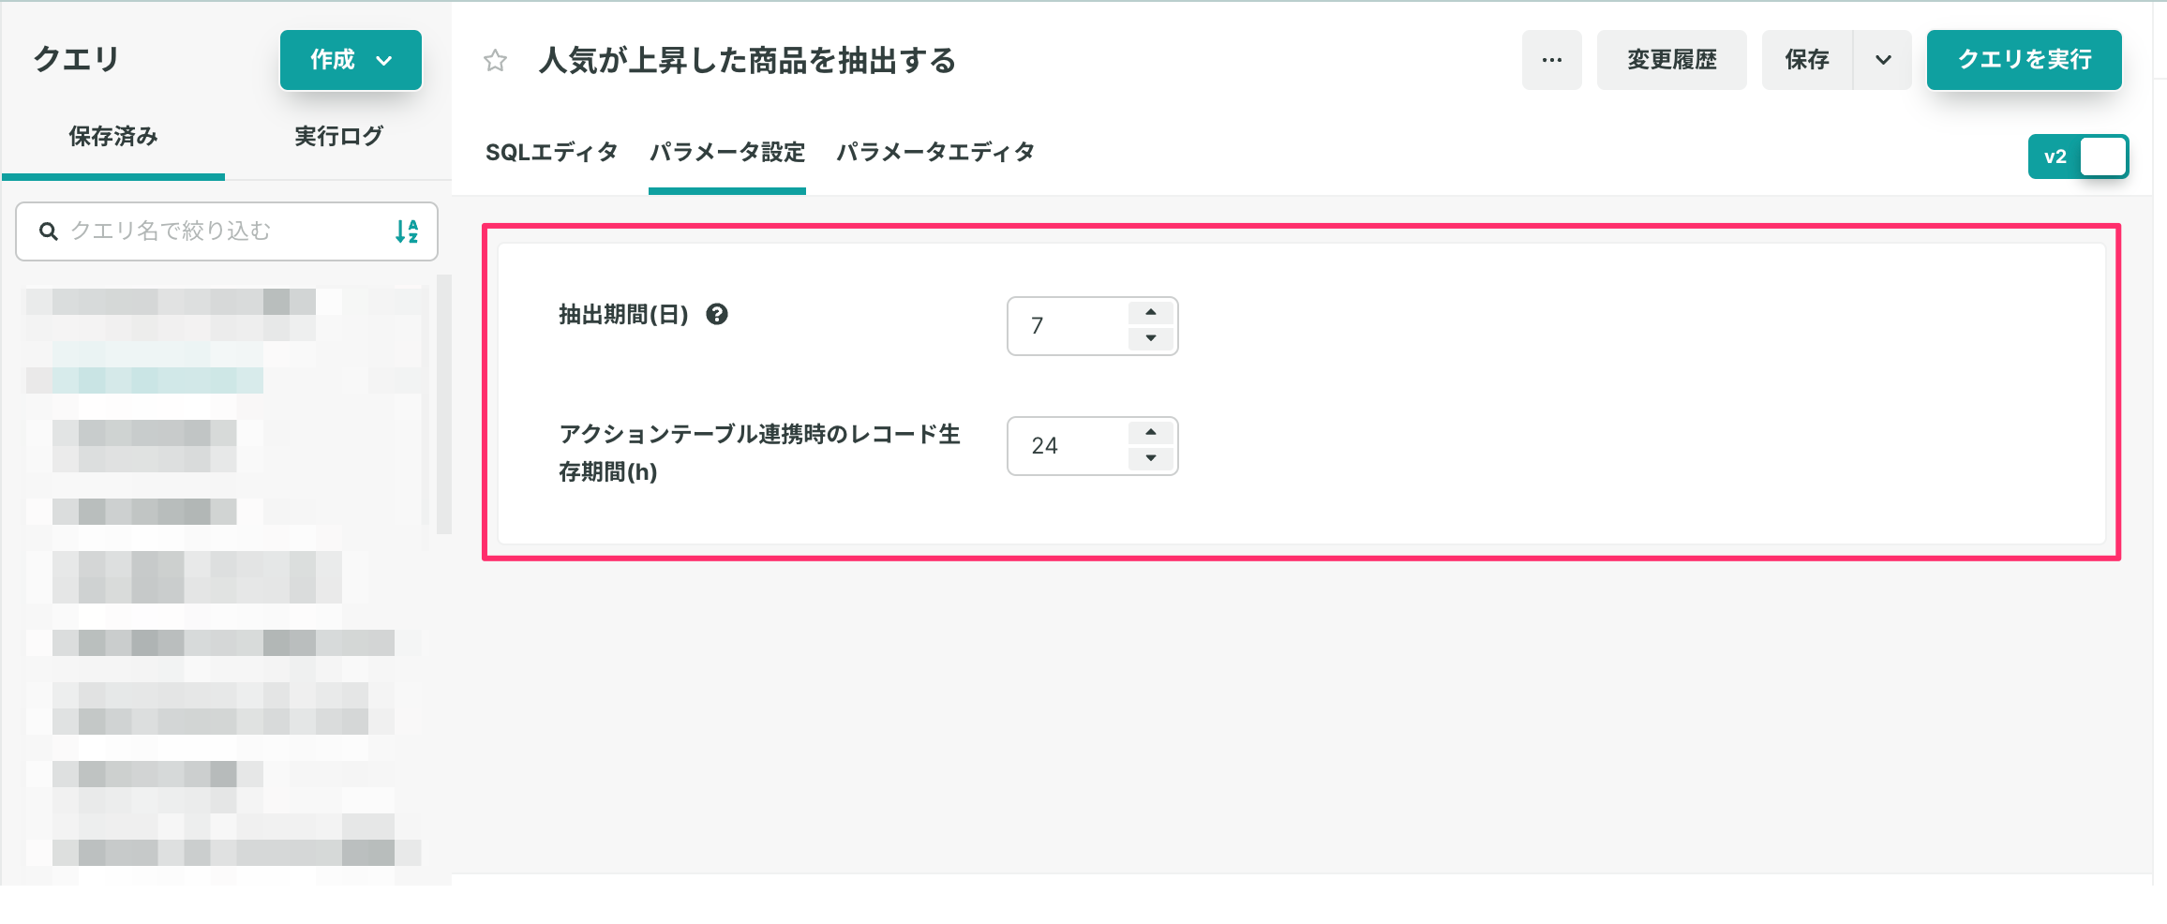Toggle the v2 switch

tap(2078, 156)
